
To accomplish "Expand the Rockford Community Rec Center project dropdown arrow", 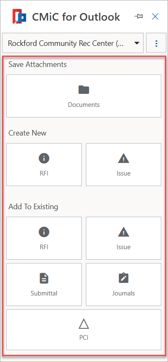I will (137, 43).
